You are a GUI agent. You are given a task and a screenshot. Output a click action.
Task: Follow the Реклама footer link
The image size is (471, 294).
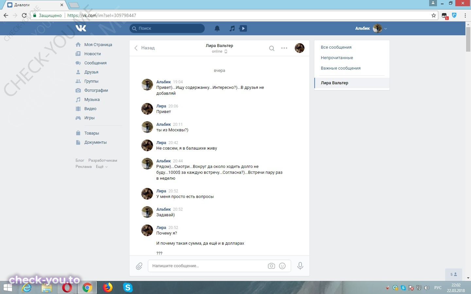[x=84, y=167]
